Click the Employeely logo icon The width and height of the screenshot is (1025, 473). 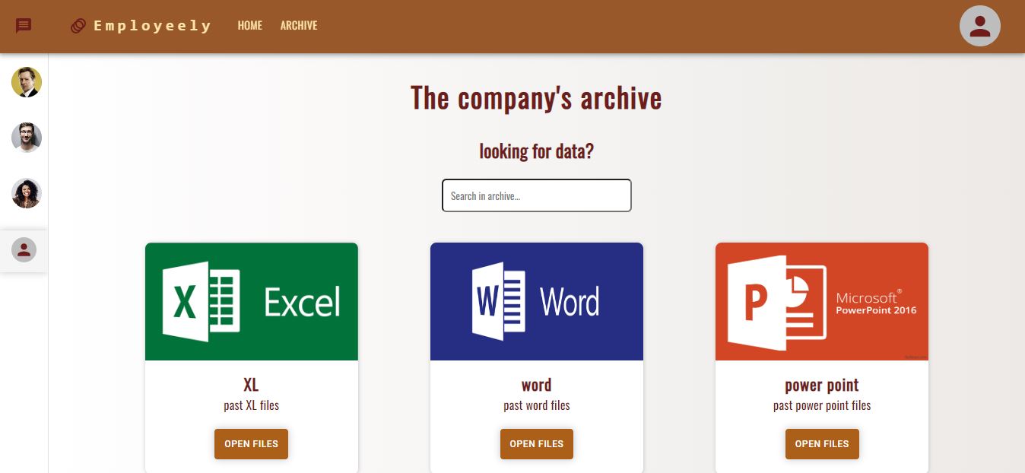tap(78, 26)
